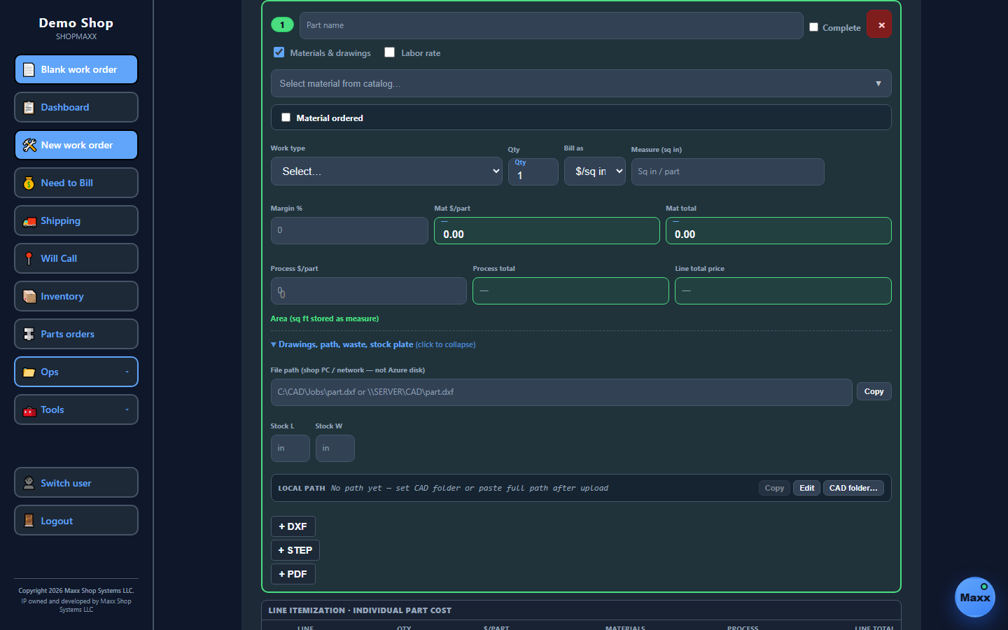The height and width of the screenshot is (630, 1008).
Task: Click the Local path Copy button
Action: [774, 488]
